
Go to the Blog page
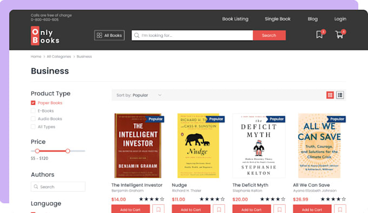313,19
